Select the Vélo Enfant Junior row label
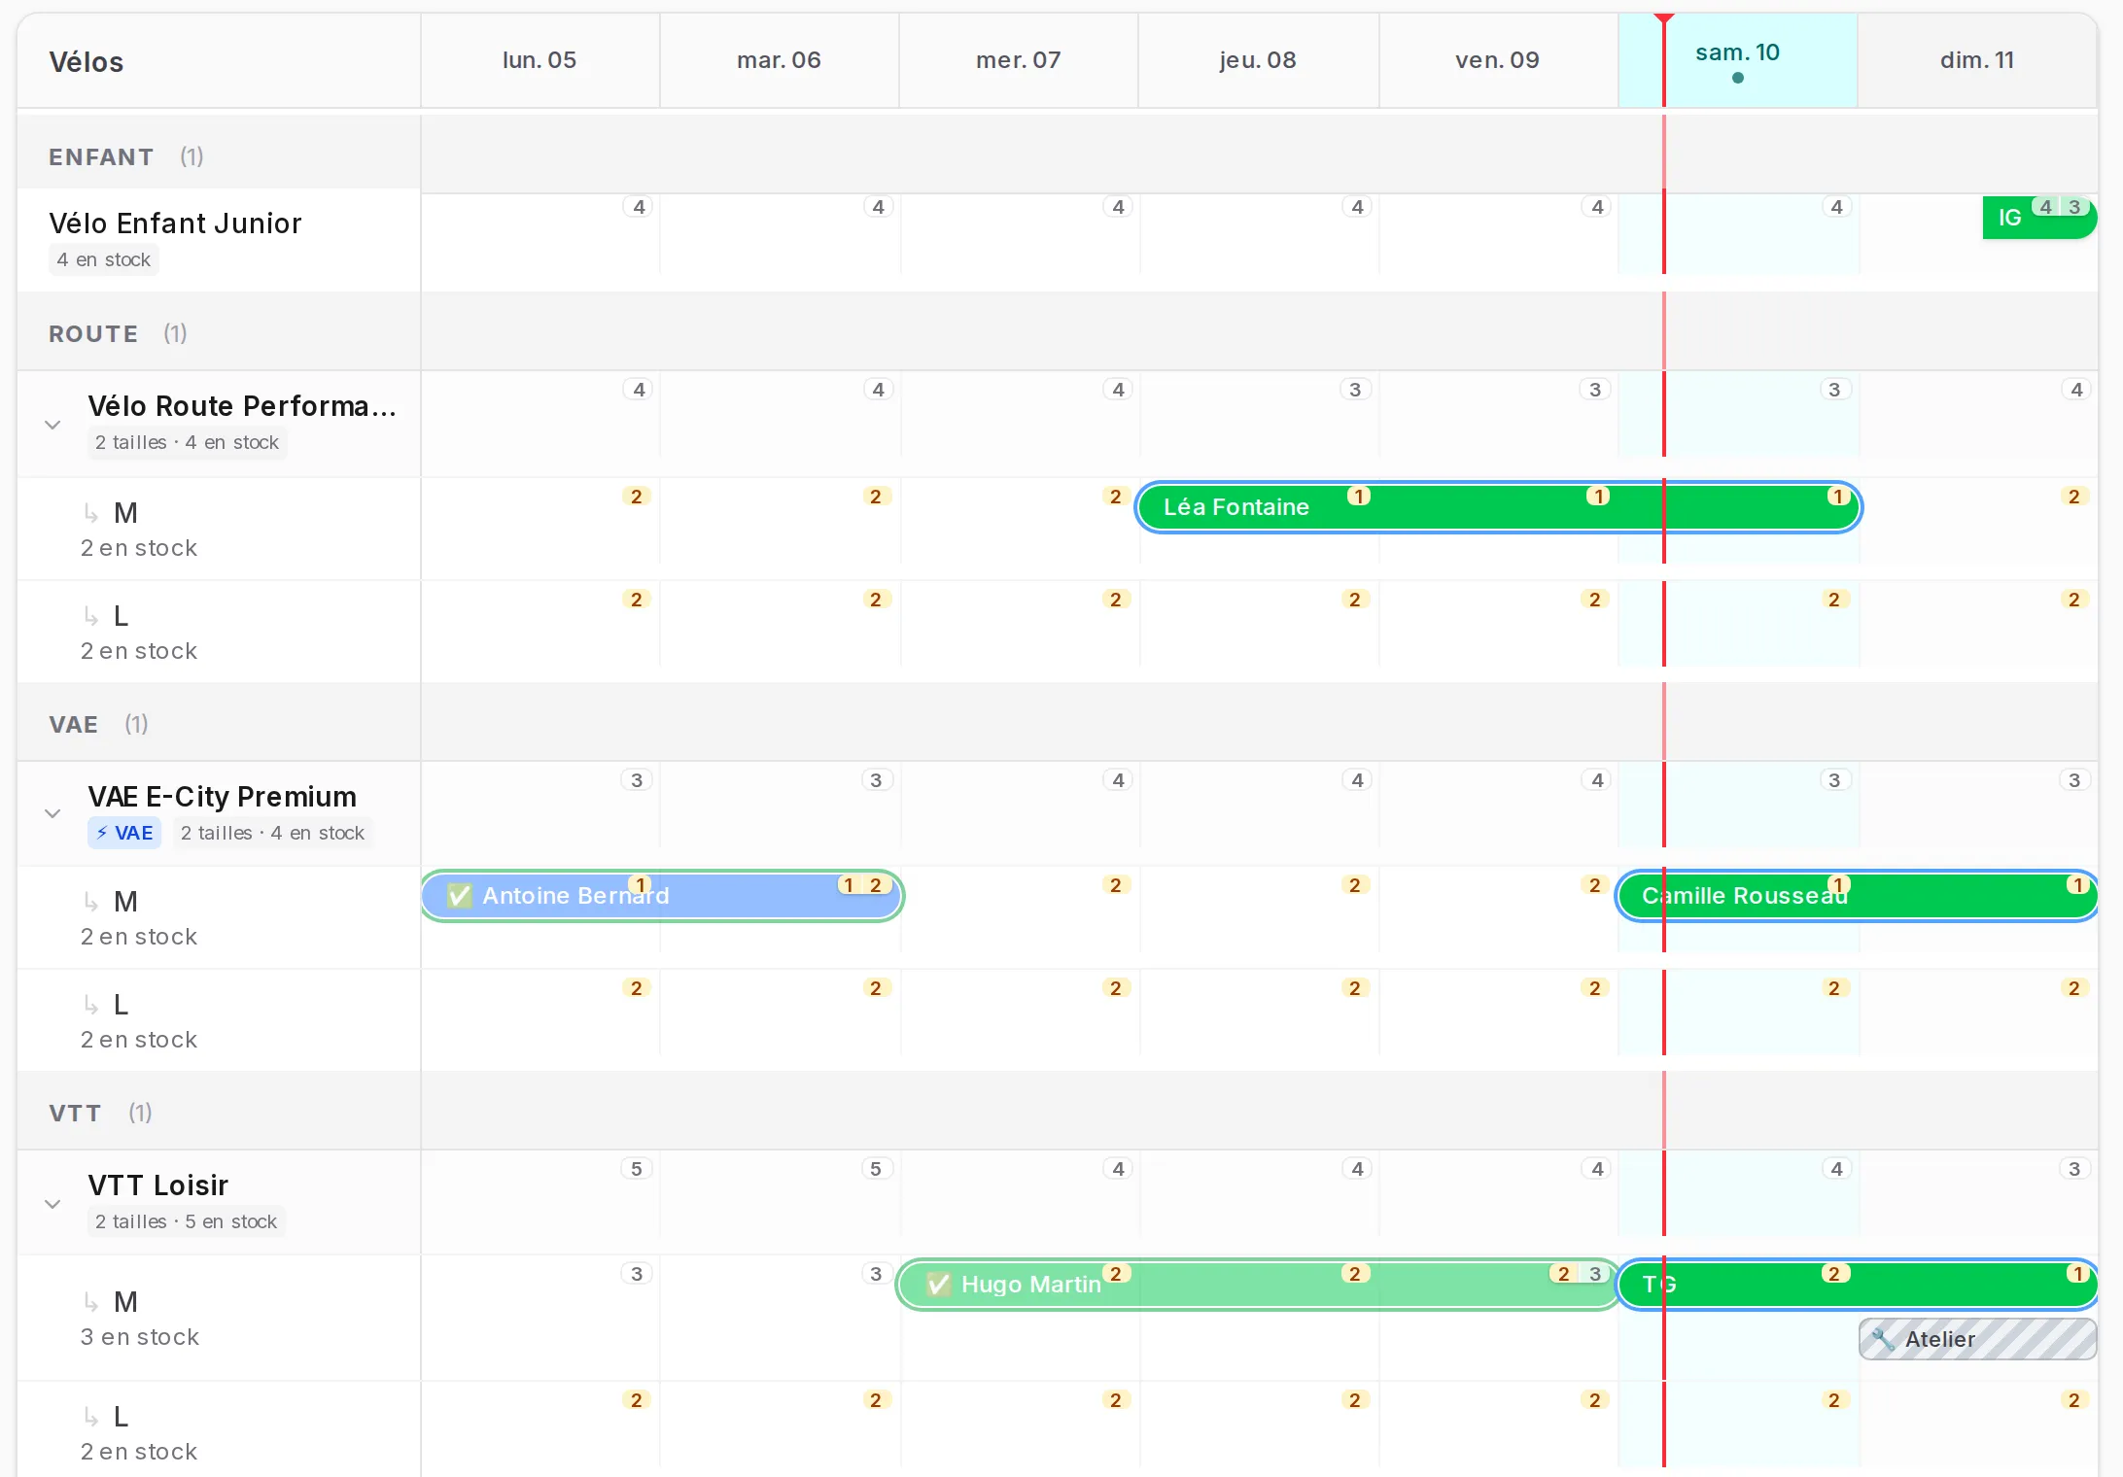Viewport: 2123px width, 1477px height. (x=175, y=223)
